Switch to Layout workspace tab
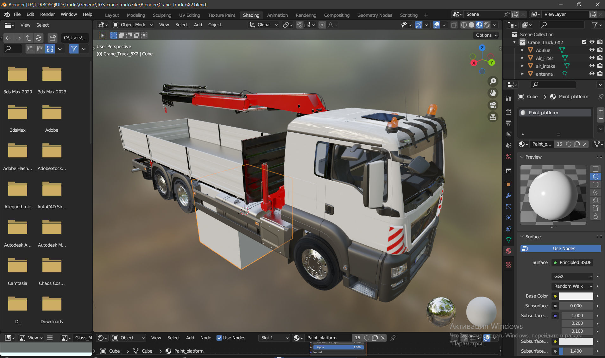This screenshot has height=358, width=605. [112, 15]
